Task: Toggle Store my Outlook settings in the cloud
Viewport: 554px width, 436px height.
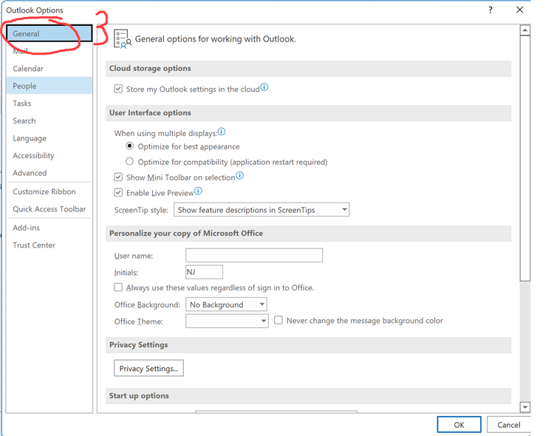Action: point(118,89)
